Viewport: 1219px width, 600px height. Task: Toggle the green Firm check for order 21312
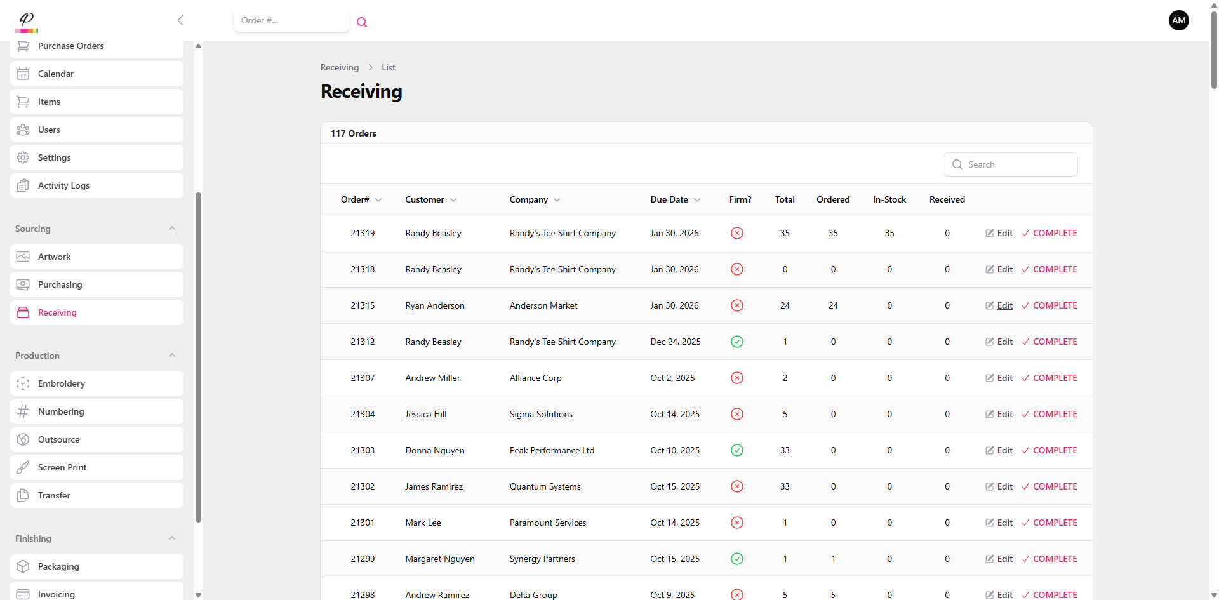tap(736, 342)
